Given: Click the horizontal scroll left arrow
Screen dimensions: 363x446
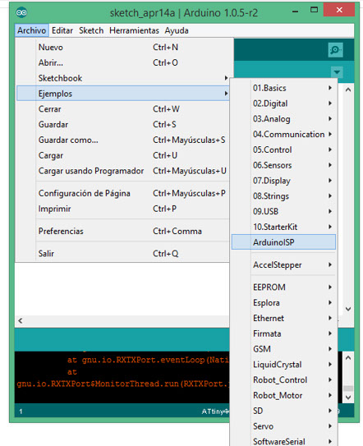Looking at the screenshot, I should coord(21,320).
